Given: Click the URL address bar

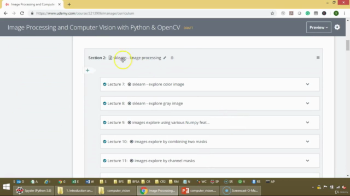Looking at the screenshot, I should click(149, 13).
